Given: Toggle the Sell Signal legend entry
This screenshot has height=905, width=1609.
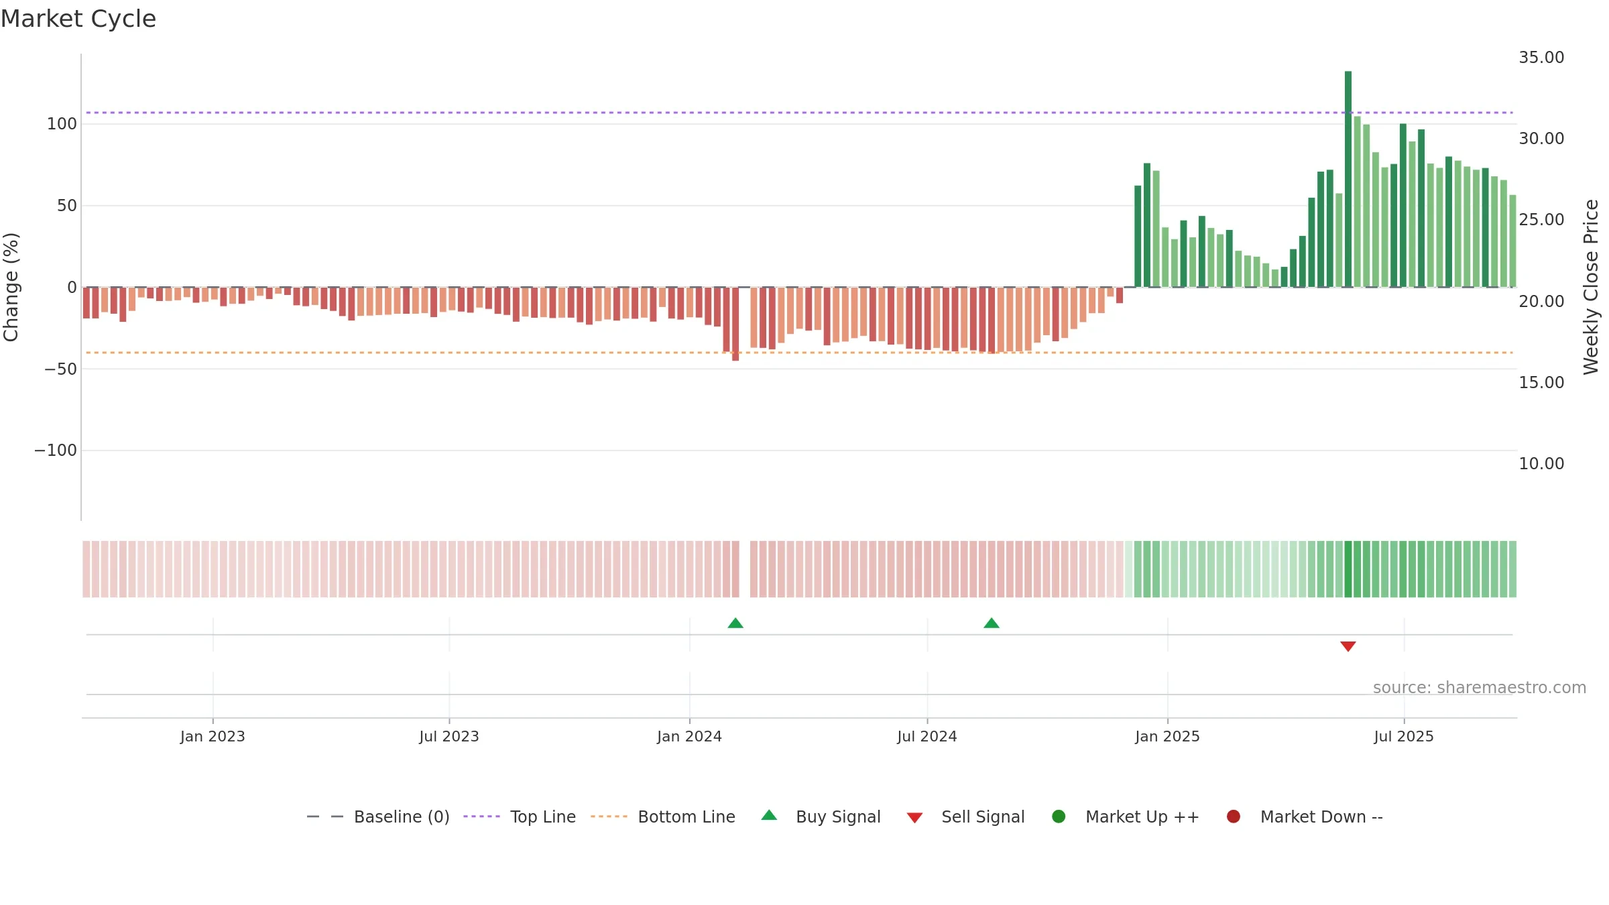Looking at the screenshot, I should tap(965, 817).
